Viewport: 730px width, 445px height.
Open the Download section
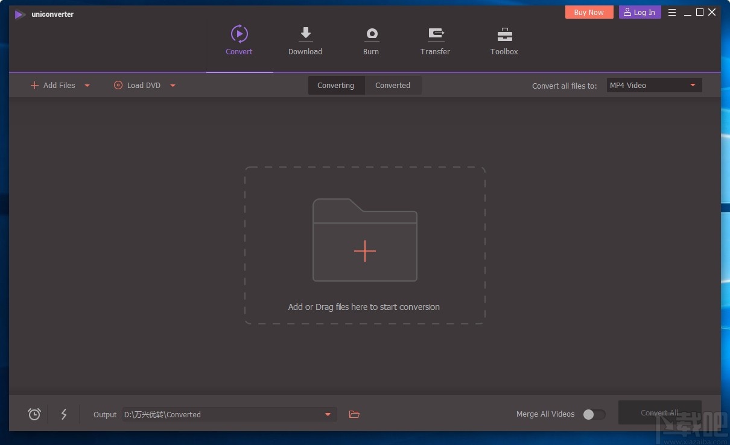305,40
